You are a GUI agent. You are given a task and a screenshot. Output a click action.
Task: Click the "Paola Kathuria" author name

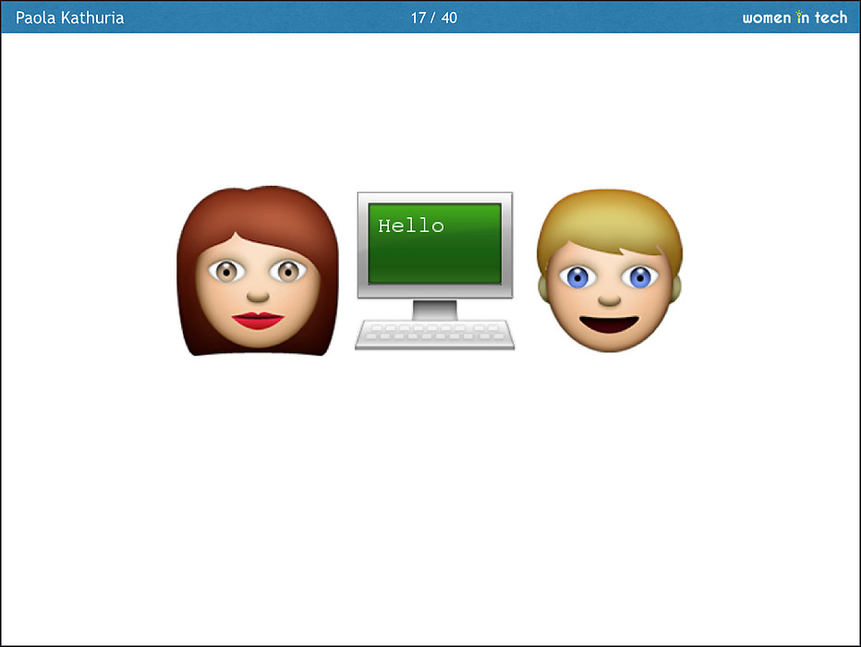[x=70, y=18]
